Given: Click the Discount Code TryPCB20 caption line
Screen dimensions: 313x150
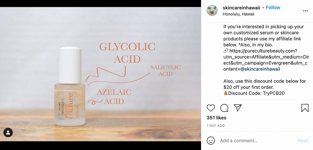Looking at the screenshot, I should (x=254, y=93).
